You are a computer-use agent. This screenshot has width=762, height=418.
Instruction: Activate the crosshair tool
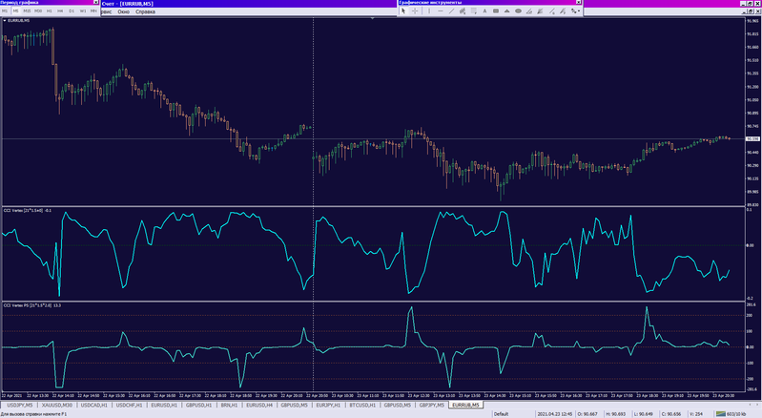click(x=415, y=10)
